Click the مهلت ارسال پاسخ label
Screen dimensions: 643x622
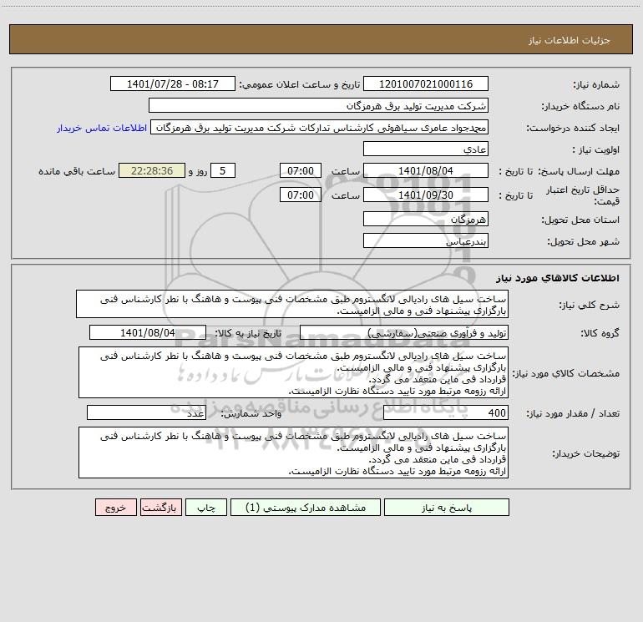[579, 171]
